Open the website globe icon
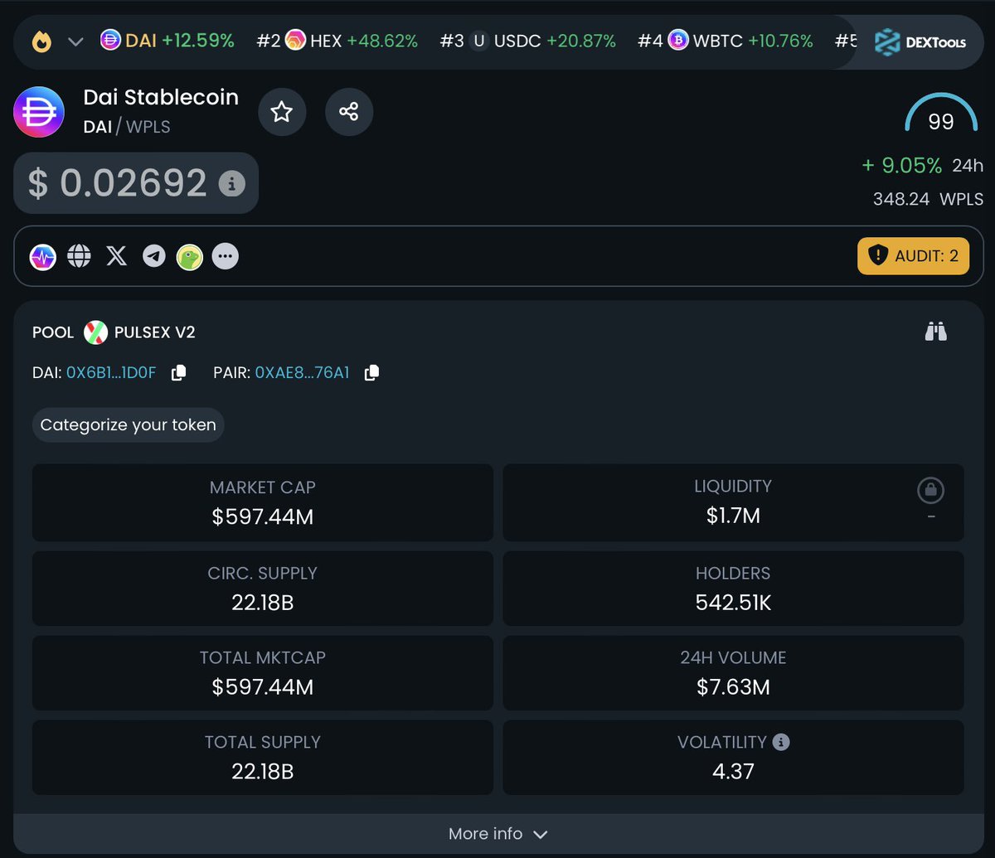The width and height of the screenshot is (995, 858). [x=80, y=257]
